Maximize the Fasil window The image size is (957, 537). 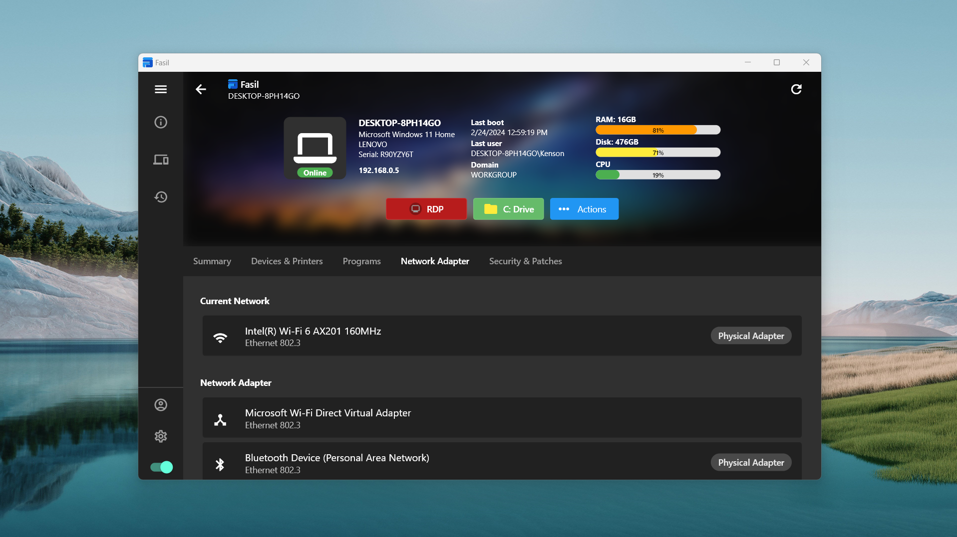777,62
